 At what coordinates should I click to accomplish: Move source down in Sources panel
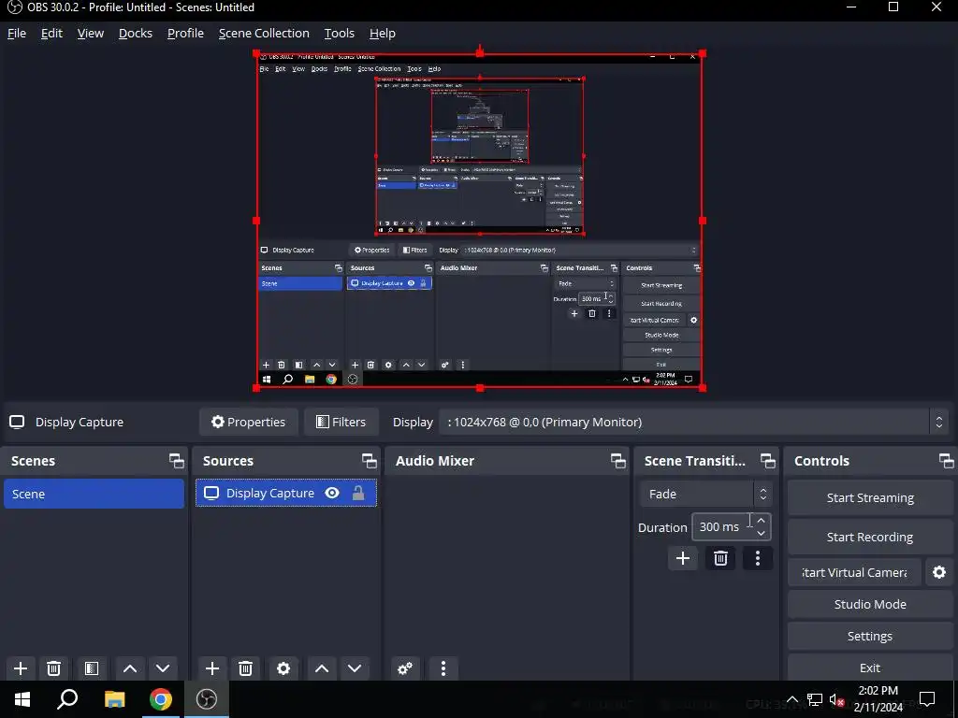[355, 668]
